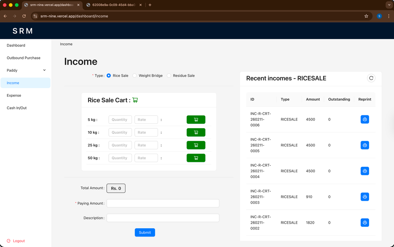Focus the 50 kg Rate field
This screenshot has height=247, width=394.
146,158
